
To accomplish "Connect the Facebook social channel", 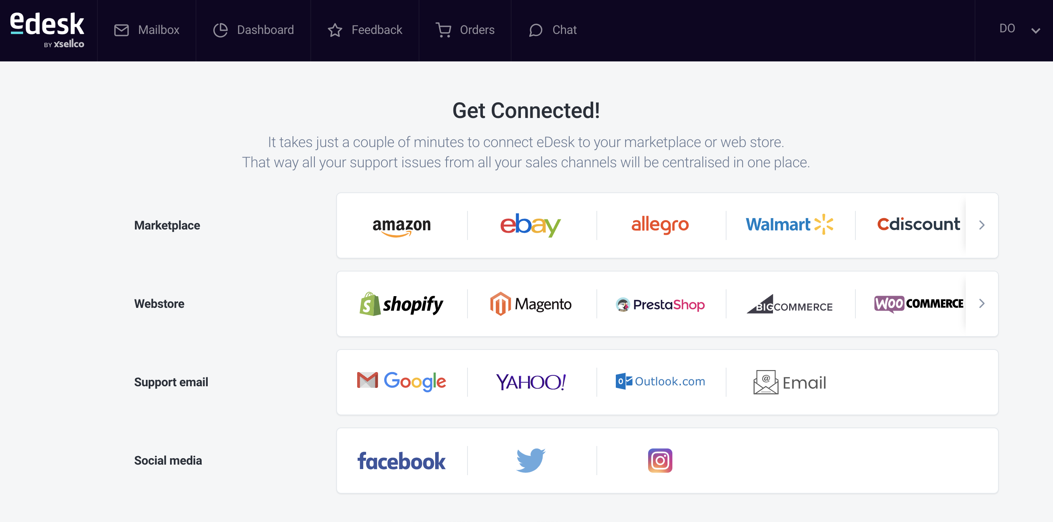I will pos(401,460).
